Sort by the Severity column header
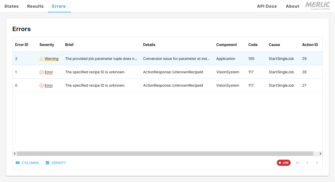 pyautogui.click(x=47, y=45)
